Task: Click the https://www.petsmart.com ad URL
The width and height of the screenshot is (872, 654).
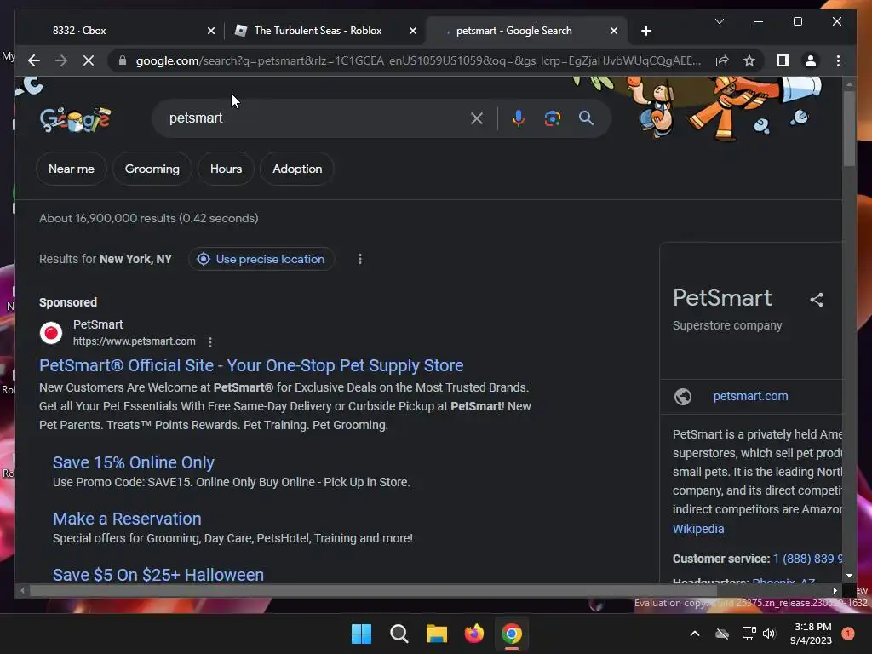Action: 134,341
